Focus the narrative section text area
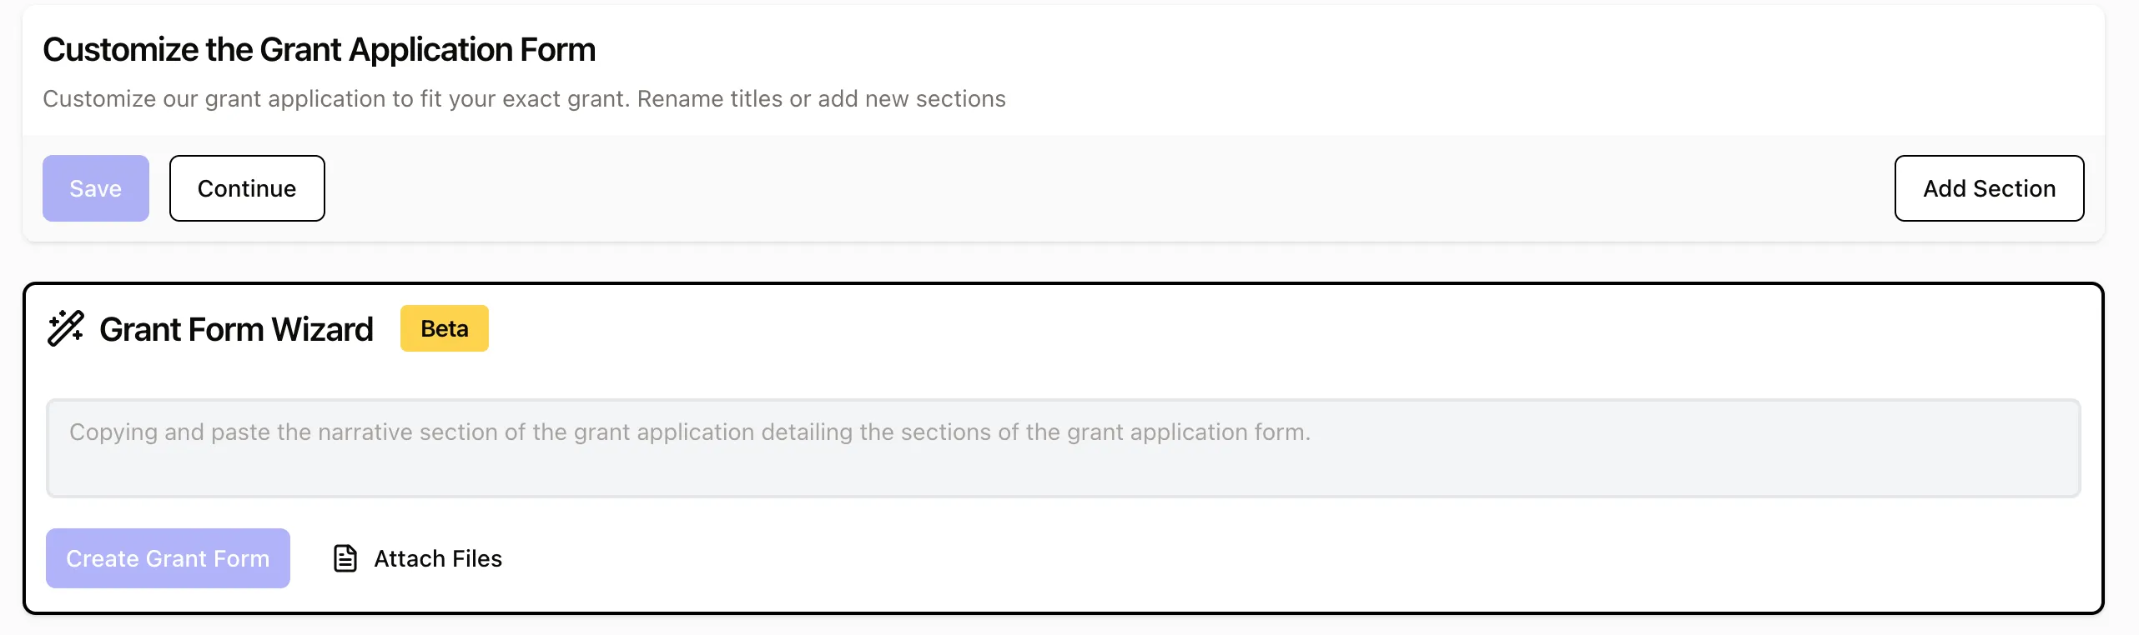Image resolution: width=2139 pixels, height=635 pixels. coord(1064,448)
